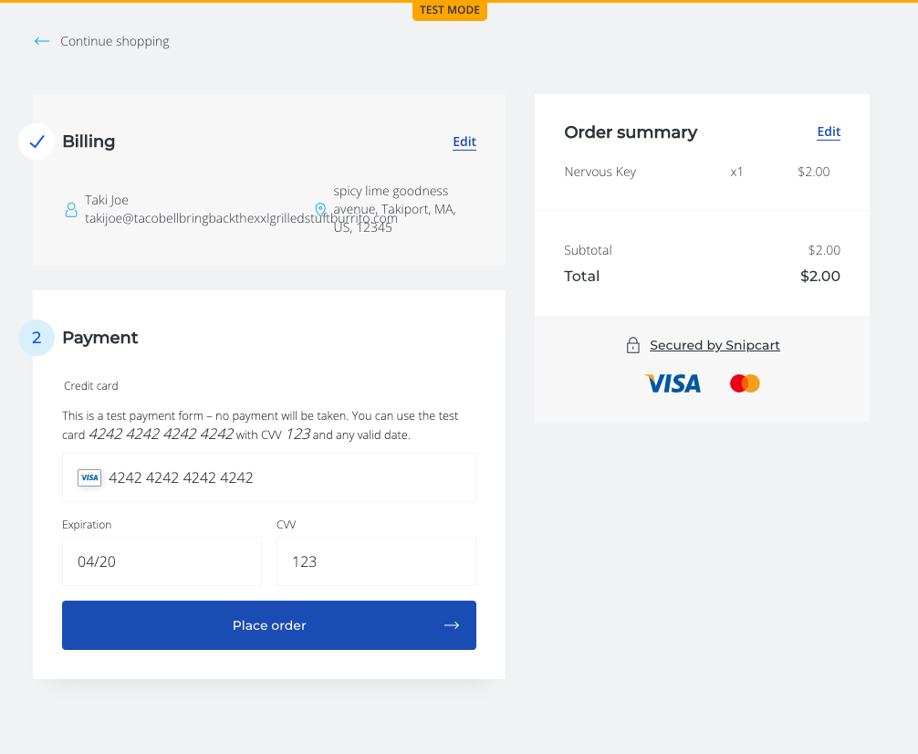Edit the Order summary
918x754 pixels.
[x=829, y=131]
